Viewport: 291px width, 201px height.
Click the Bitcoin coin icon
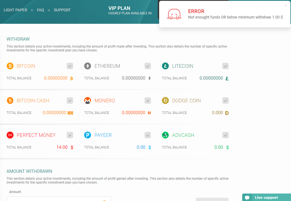[x=10, y=66]
